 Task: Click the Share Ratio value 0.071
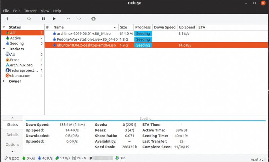(129, 136)
